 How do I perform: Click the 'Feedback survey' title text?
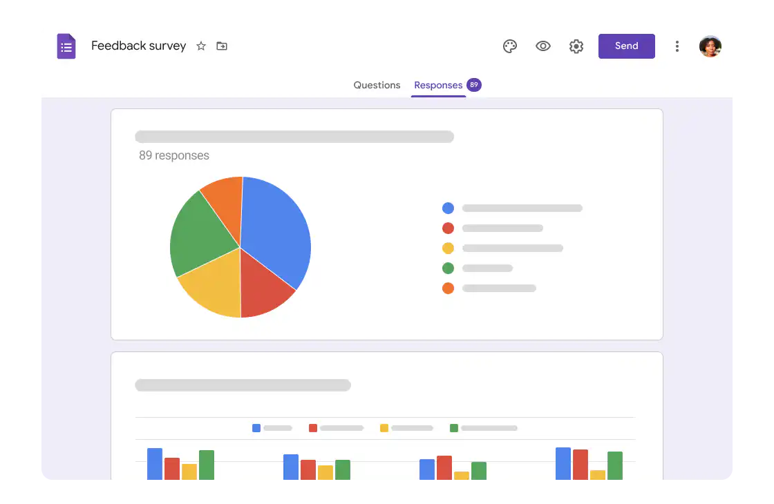138,46
